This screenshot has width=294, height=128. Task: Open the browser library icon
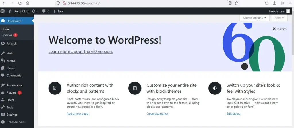tap(283, 3)
